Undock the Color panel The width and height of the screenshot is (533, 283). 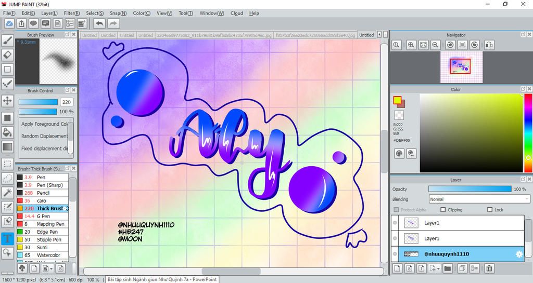(523, 89)
